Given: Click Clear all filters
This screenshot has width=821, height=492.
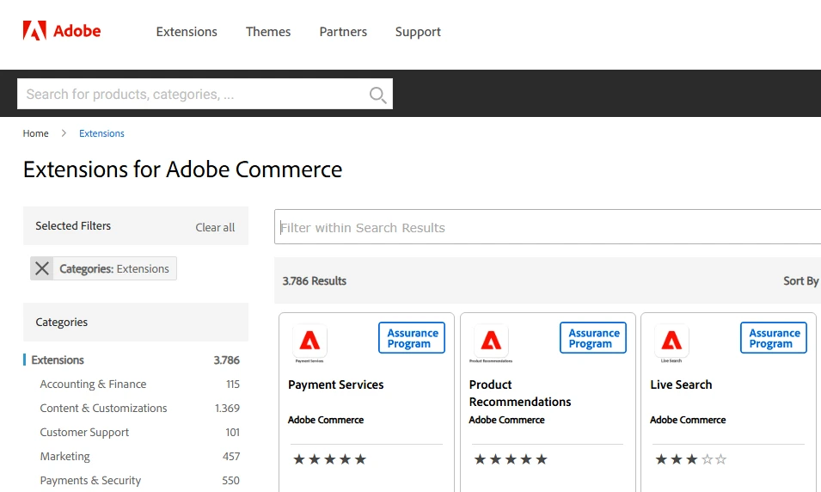Looking at the screenshot, I should [215, 227].
